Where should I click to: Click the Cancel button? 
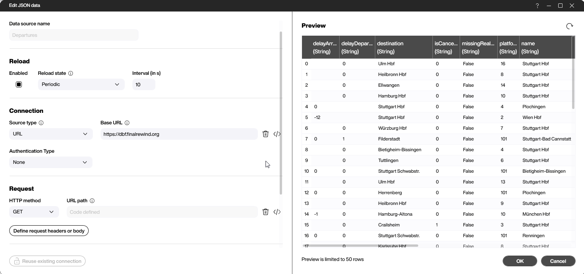(x=558, y=261)
